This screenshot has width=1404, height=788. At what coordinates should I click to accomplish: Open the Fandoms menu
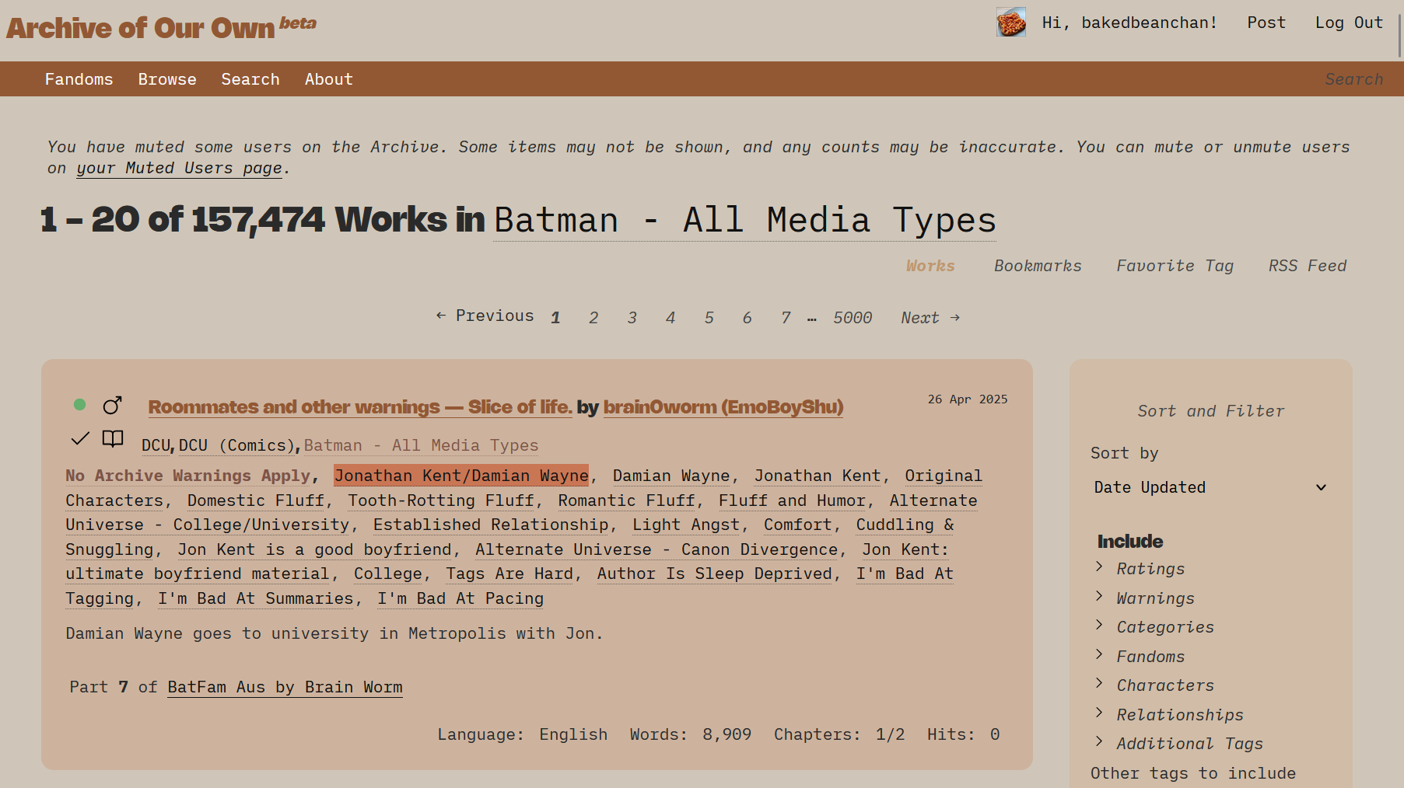point(79,79)
